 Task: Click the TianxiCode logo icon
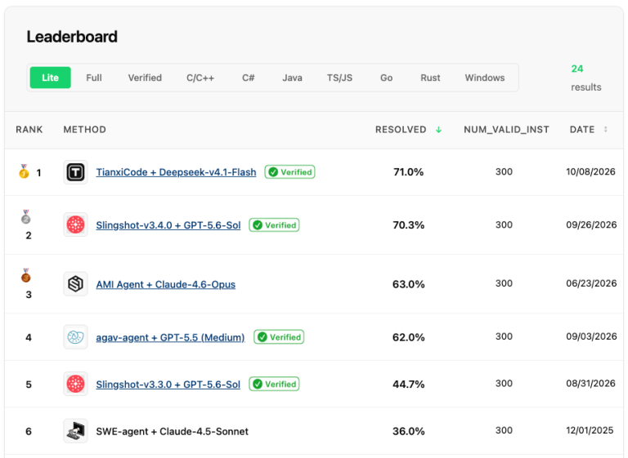75,172
